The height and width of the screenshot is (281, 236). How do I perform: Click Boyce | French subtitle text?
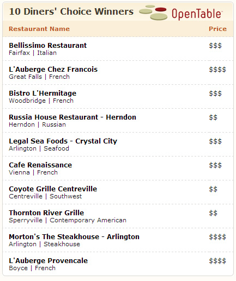coord(32,268)
